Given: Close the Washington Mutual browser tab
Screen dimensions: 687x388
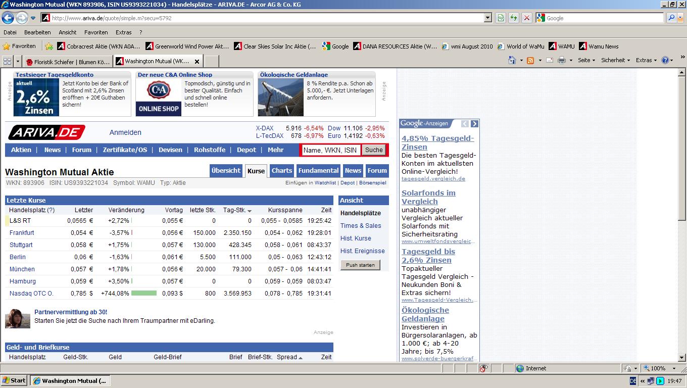Looking at the screenshot, I should tap(197, 62).
